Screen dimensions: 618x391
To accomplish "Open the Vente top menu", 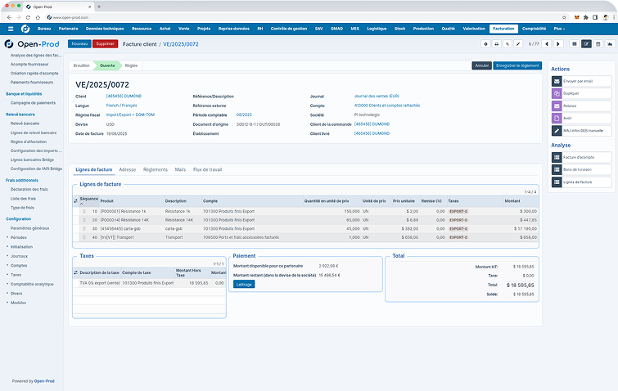I will 183,29.
